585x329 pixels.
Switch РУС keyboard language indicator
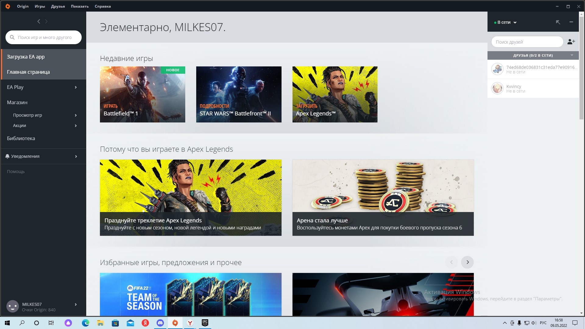[543, 323]
